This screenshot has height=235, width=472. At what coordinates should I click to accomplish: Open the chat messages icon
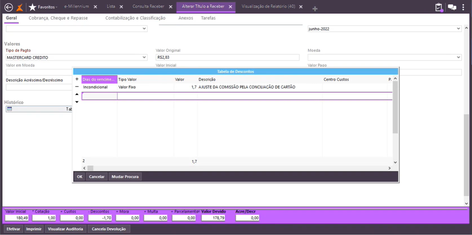coord(452,7)
